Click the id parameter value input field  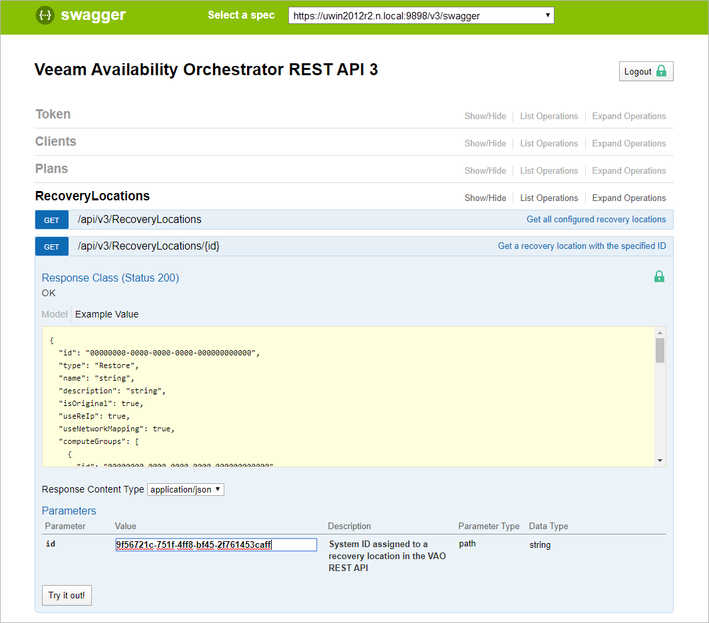pyautogui.click(x=216, y=544)
